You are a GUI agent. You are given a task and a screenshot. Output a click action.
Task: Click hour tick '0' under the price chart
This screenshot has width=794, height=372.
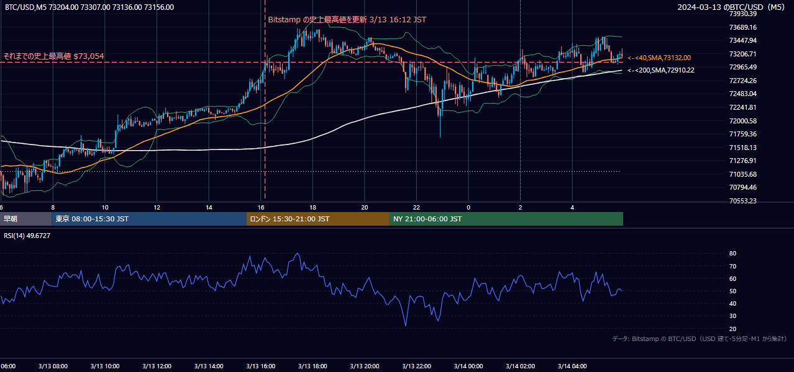pos(468,208)
